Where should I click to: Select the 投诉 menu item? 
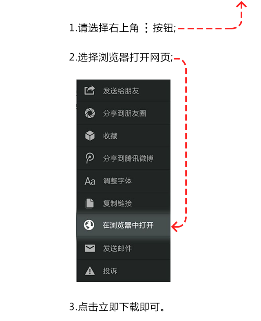click(124, 271)
